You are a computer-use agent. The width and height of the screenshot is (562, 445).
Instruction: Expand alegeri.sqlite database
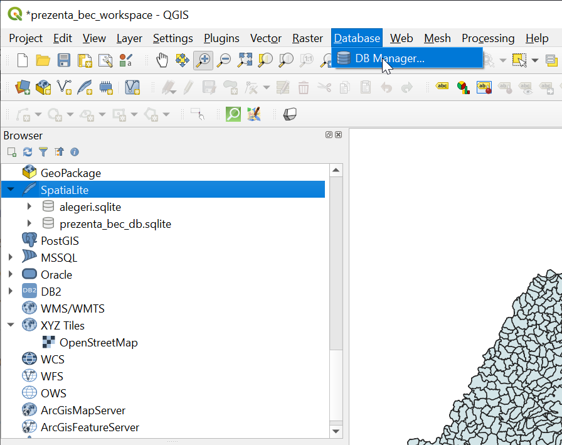(x=29, y=206)
